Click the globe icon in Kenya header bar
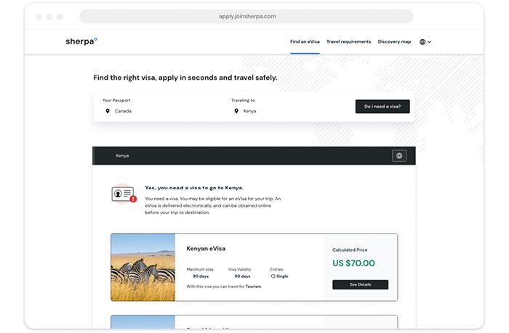The image size is (509, 333). pos(399,156)
